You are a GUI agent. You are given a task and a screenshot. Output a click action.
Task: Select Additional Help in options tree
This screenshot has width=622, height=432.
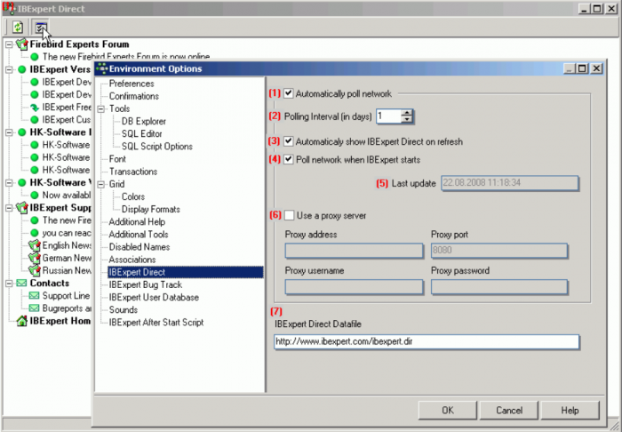click(137, 221)
